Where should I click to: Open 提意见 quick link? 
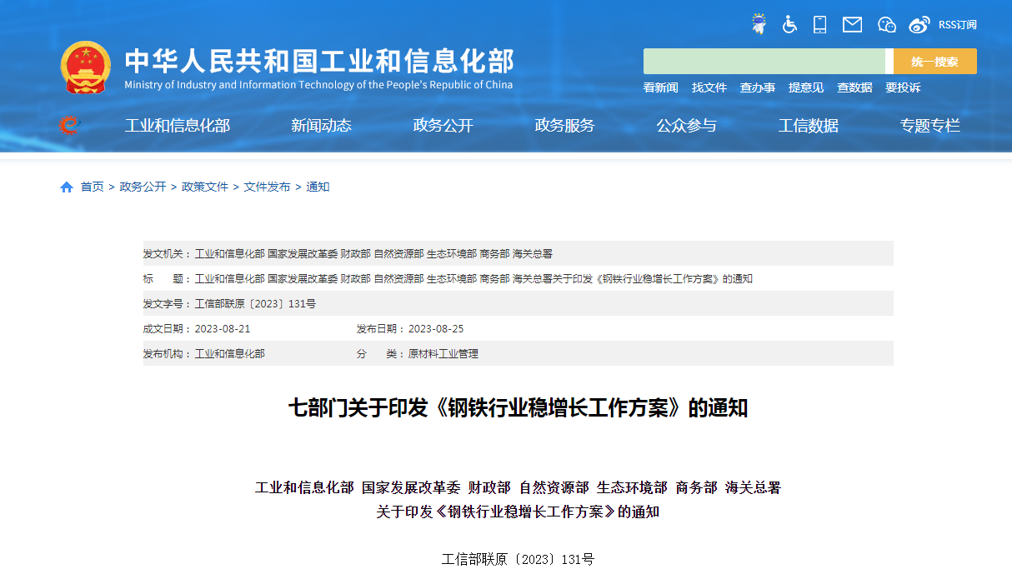coord(806,87)
